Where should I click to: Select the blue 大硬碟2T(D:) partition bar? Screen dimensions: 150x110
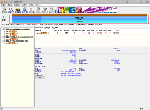click(x=79, y=20)
